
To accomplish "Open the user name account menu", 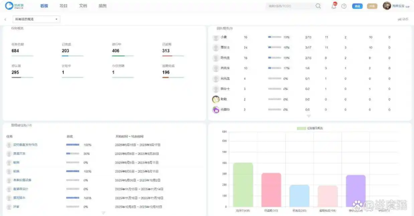I will (400, 6).
